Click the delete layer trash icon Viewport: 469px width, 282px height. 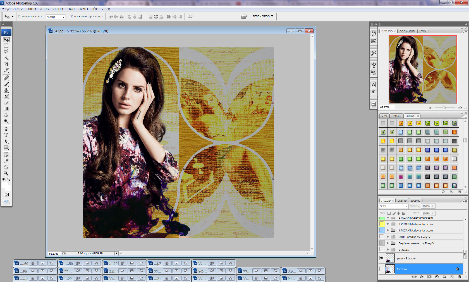(x=460, y=277)
